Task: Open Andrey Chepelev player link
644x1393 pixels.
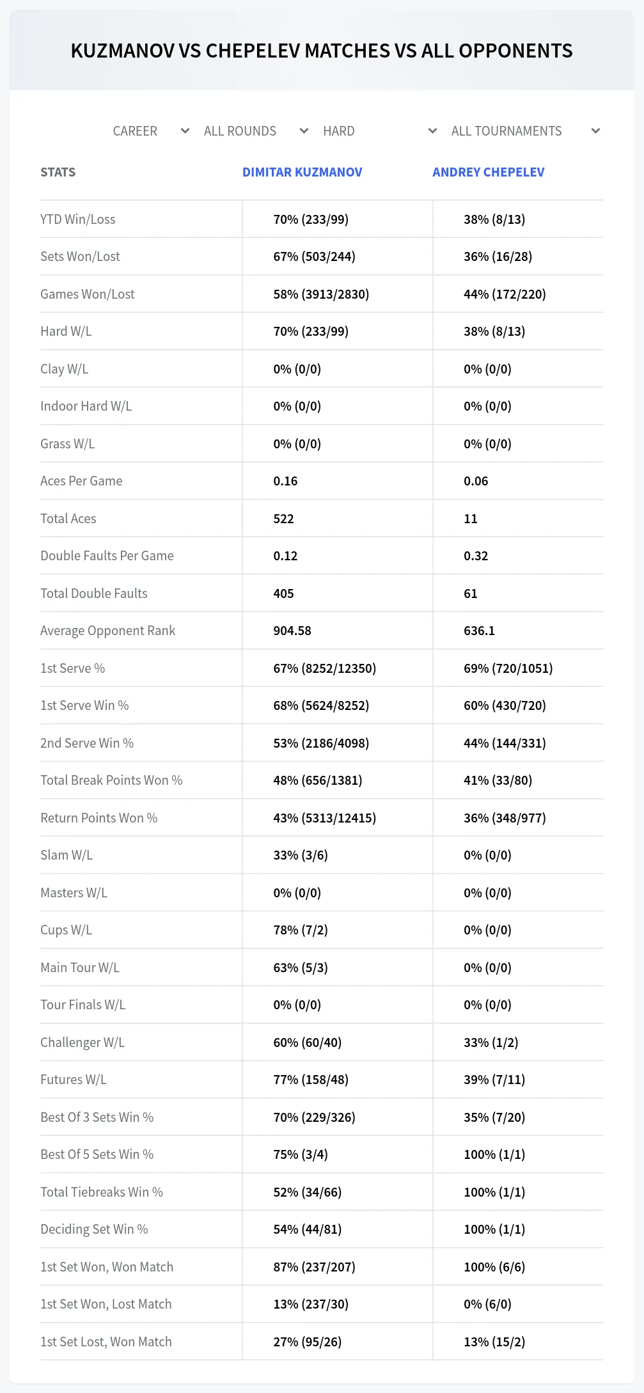Action: pos(489,172)
